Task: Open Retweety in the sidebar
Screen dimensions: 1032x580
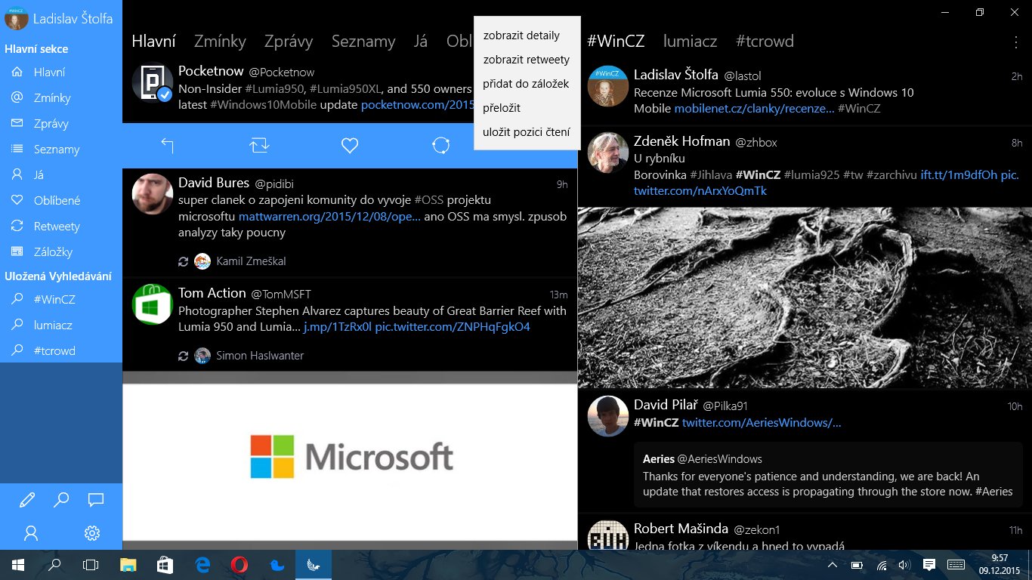Action: click(60, 227)
